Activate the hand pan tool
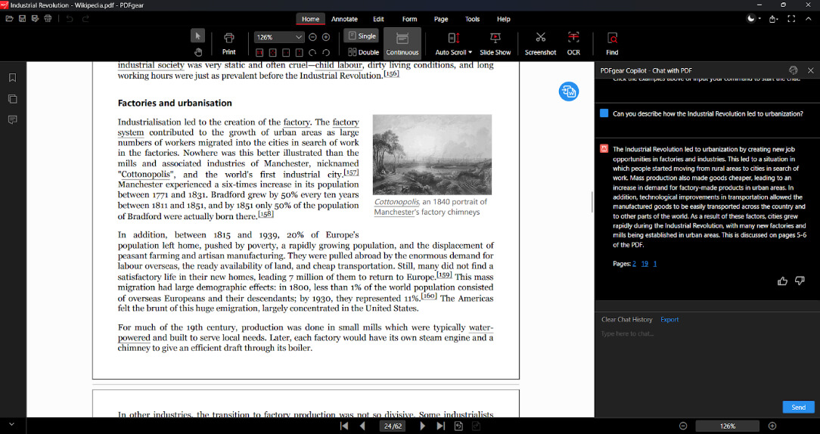The width and height of the screenshot is (820, 434). tap(197, 52)
